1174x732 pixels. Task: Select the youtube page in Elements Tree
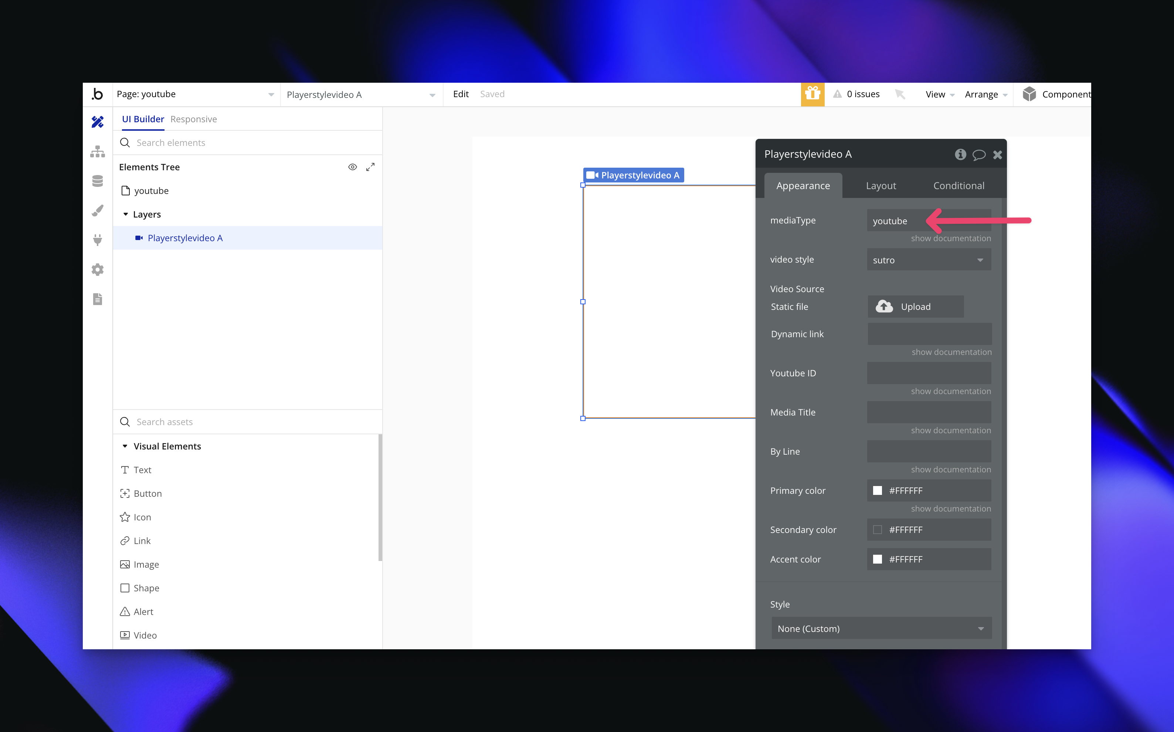(145, 191)
